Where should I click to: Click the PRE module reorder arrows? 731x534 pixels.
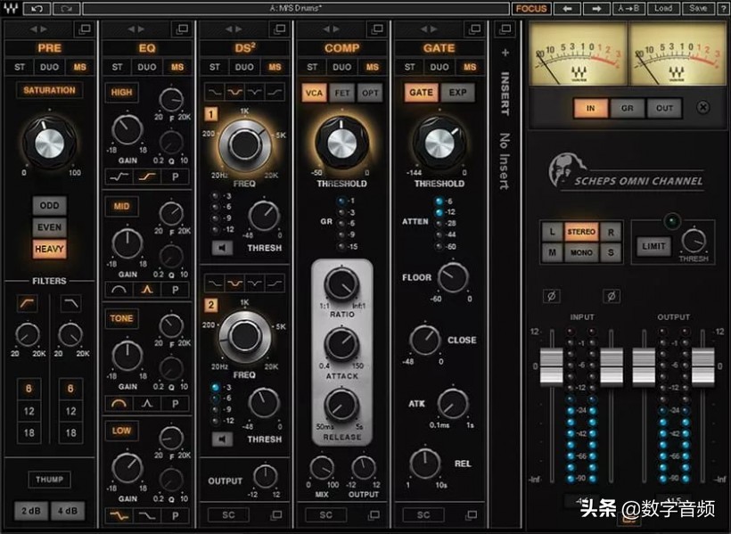click(x=38, y=29)
